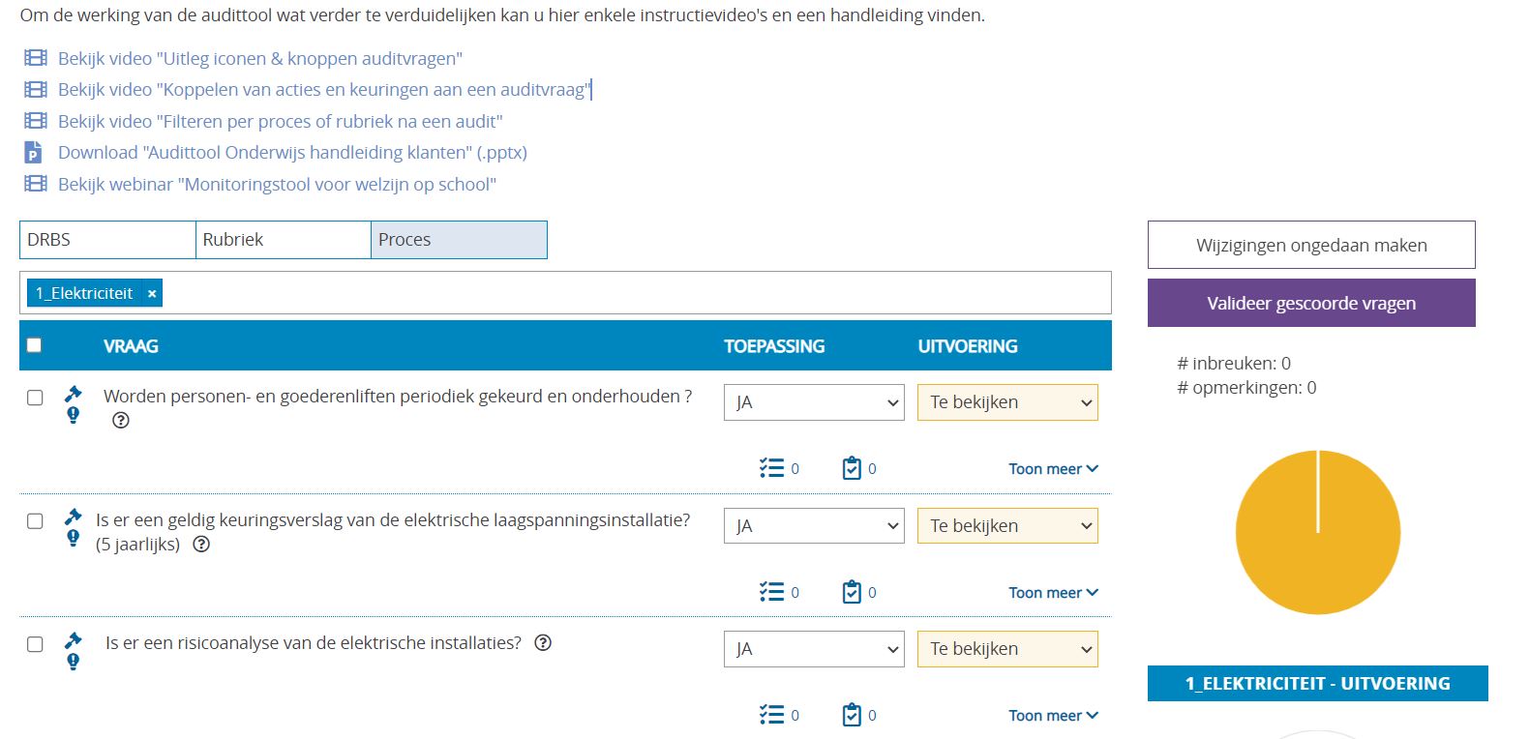Open help icon next to risicoanalyse question

(x=543, y=642)
